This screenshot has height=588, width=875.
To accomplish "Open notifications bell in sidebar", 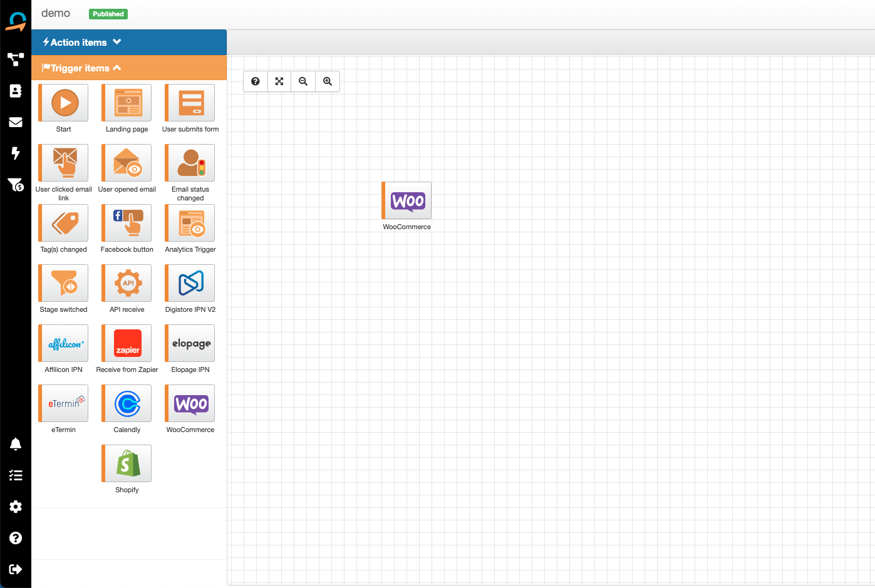I will point(16,444).
